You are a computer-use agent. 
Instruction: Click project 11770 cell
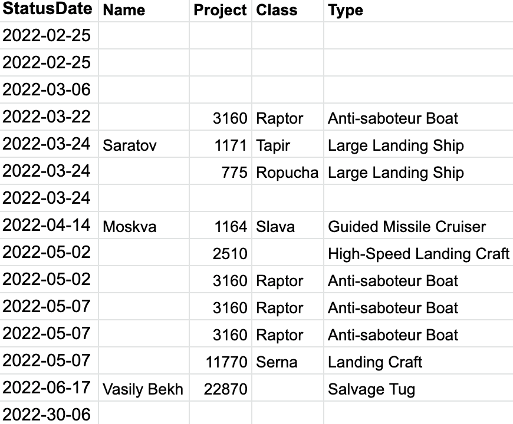click(226, 362)
